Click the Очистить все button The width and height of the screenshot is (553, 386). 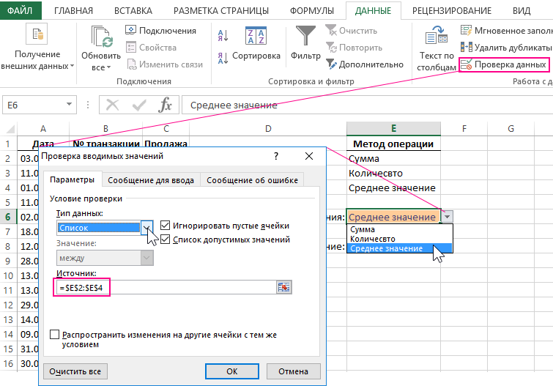pos(75,371)
